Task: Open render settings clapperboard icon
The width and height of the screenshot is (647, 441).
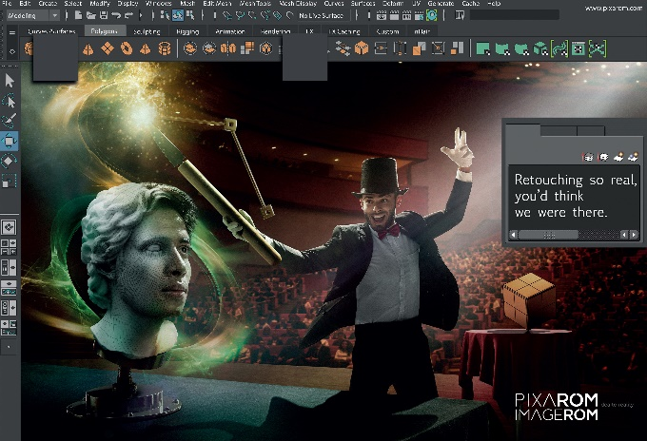Action: [x=420, y=15]
